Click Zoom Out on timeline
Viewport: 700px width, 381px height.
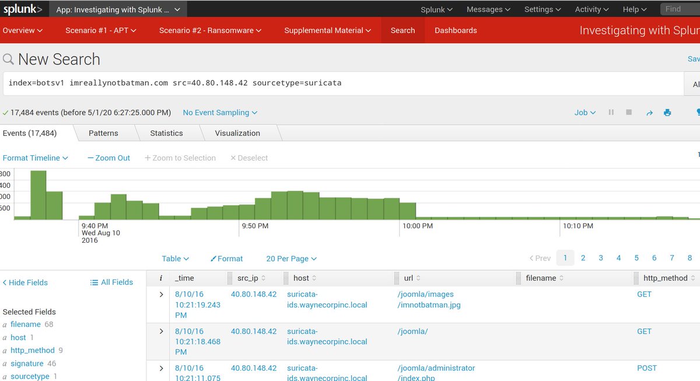tap(108, 158)
